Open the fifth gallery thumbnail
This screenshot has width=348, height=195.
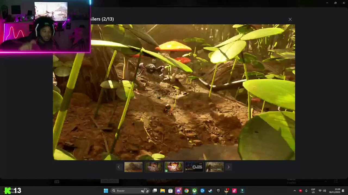pyautogui.click(x=215, y=167)
